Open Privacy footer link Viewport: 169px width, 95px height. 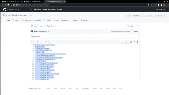[x=56, y=89]
